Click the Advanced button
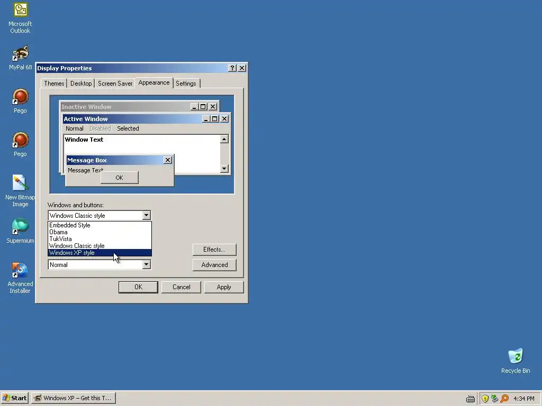The image size is (542, 406). [x=214, y=265]
